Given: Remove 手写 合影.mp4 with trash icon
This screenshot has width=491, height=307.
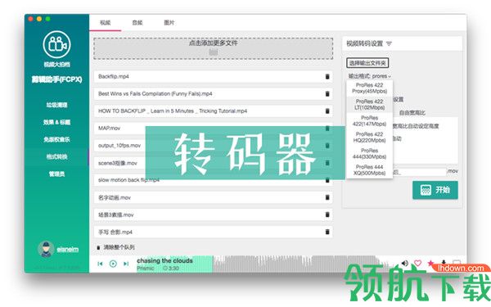Looking at the screenshot, I should (327, 232).
